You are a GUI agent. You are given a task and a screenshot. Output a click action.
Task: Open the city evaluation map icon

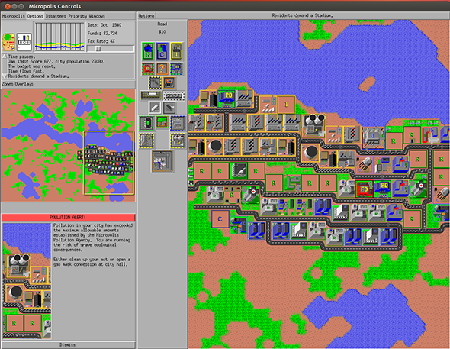(x=9, y=42)
